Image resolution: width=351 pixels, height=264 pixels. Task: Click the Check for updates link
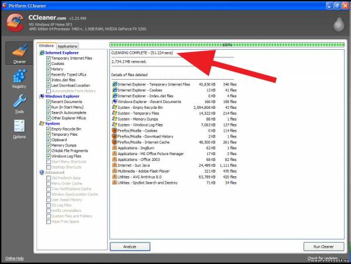point(322,258)
